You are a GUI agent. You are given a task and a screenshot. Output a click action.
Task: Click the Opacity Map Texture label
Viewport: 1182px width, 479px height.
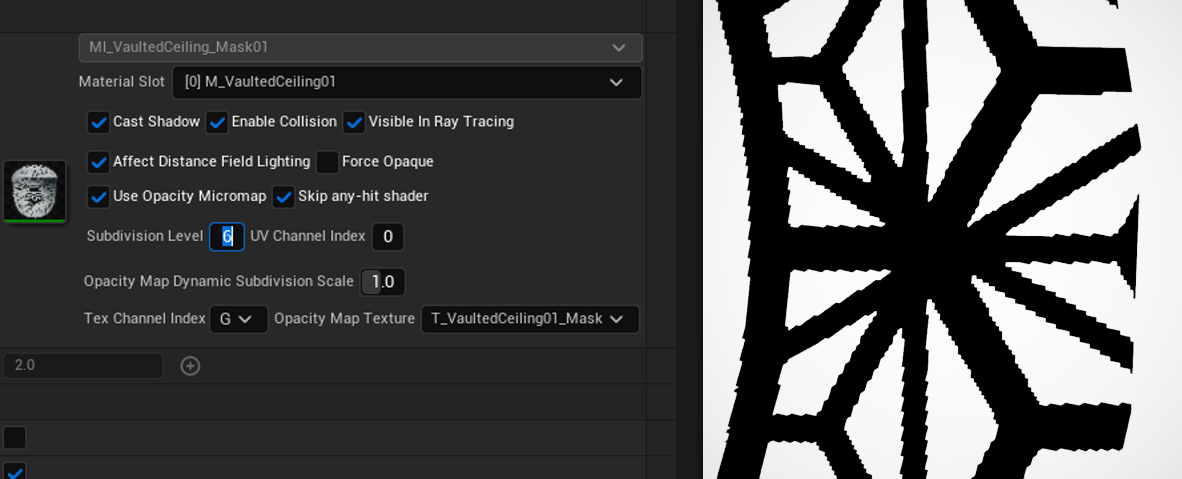click(344, 318)
